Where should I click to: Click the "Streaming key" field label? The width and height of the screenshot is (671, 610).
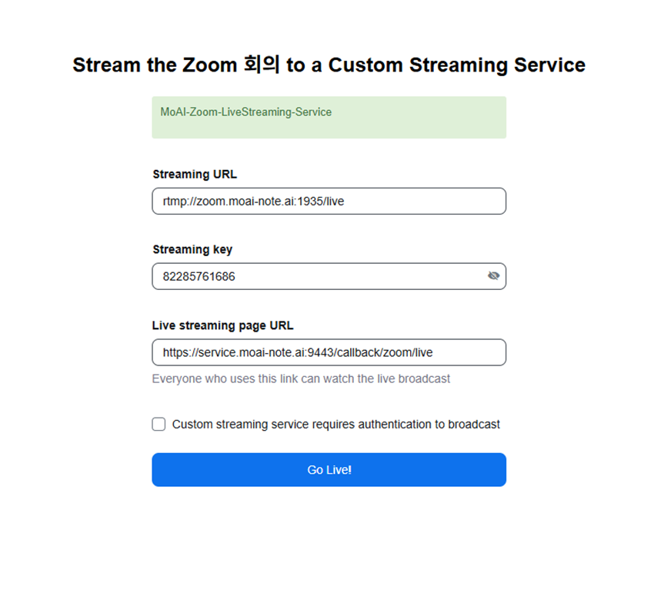192,249
